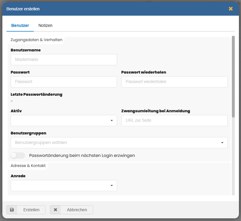Screen dimensions: 241x221
Task: Open the Aktiv dropdown
Action: (64, 121)
